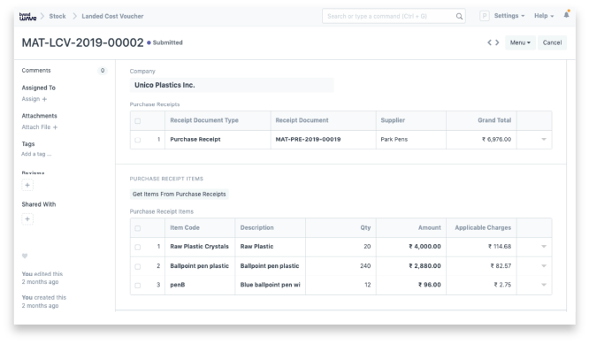This screenshot has height=344, width=589.
Task: Click the ₹ 6,976.00 grand total cell
Action: point(481,140)
